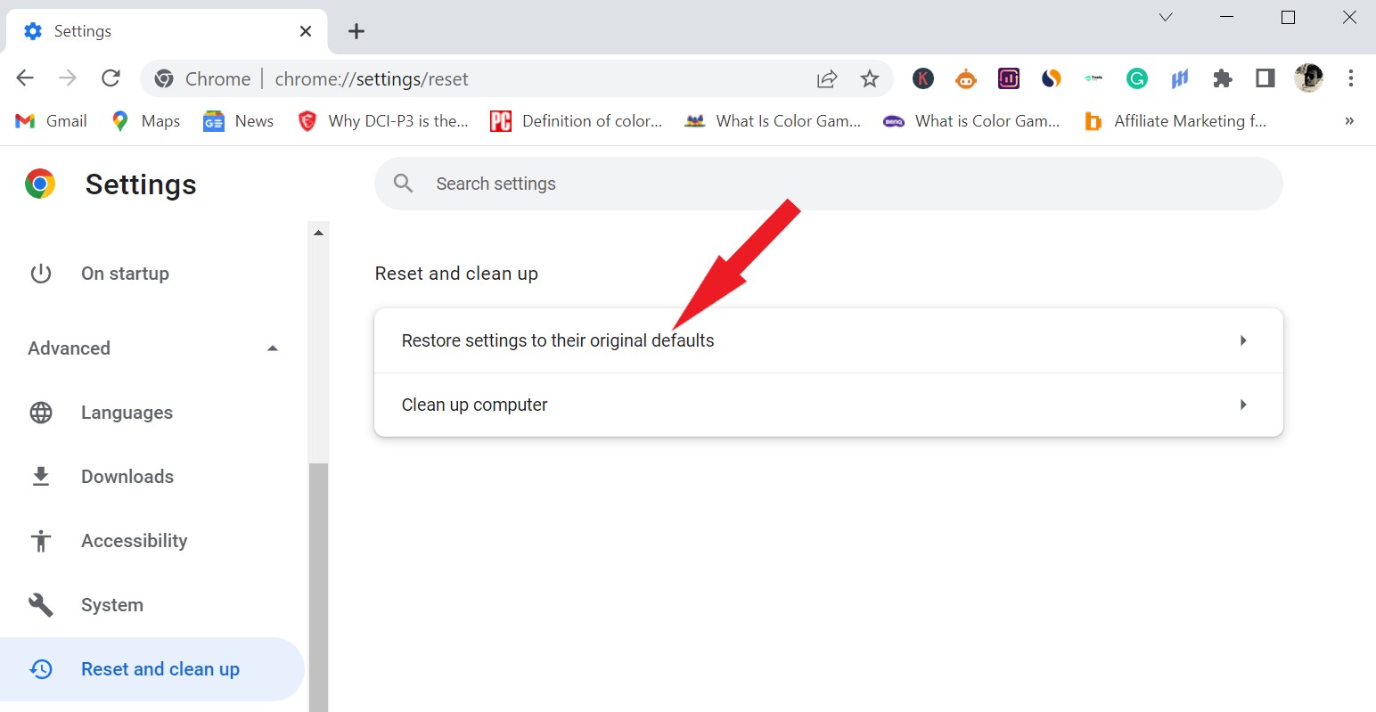Open Maps from the bookmarks bar
This screenshot has width=1376, height=712.
click(x=144, y=120)
